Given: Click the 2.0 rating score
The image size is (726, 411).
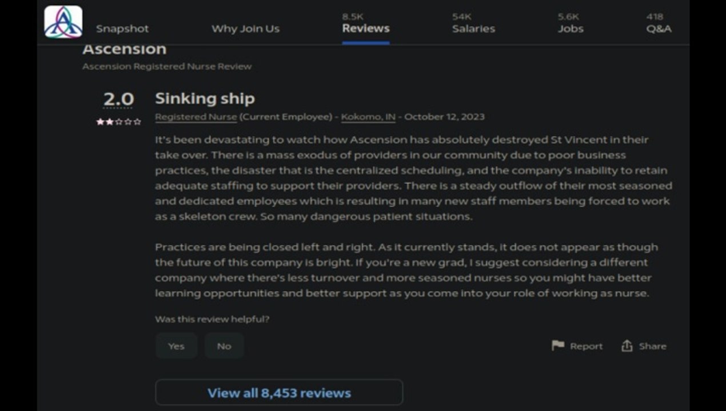Looking at the screenshot, I should (118, 99).
